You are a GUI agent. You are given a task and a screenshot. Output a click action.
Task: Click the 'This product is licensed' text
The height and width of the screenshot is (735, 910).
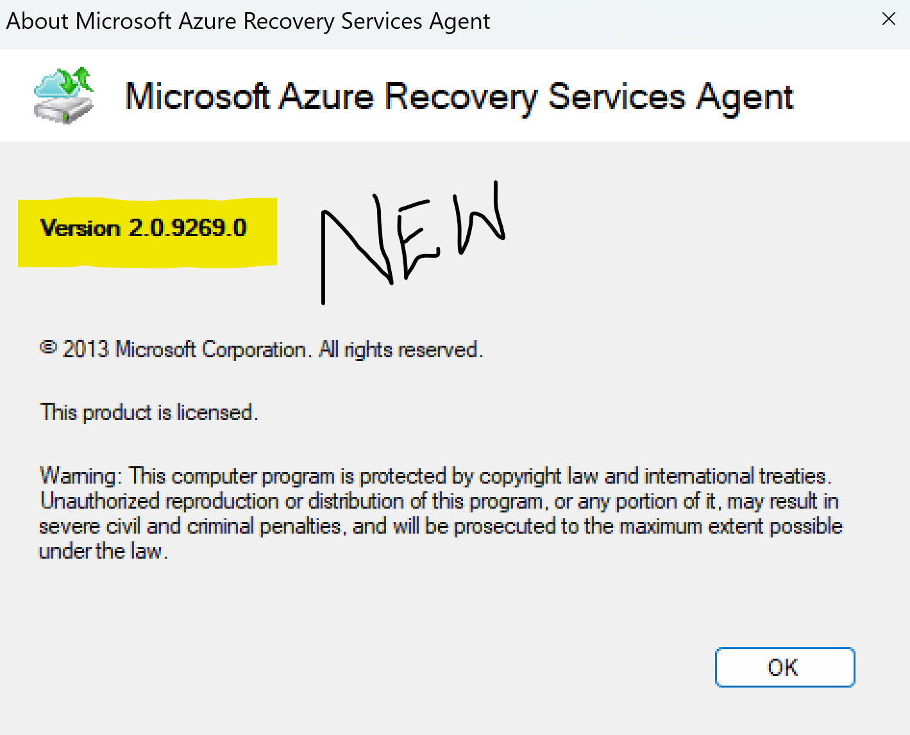click(149, 412)
